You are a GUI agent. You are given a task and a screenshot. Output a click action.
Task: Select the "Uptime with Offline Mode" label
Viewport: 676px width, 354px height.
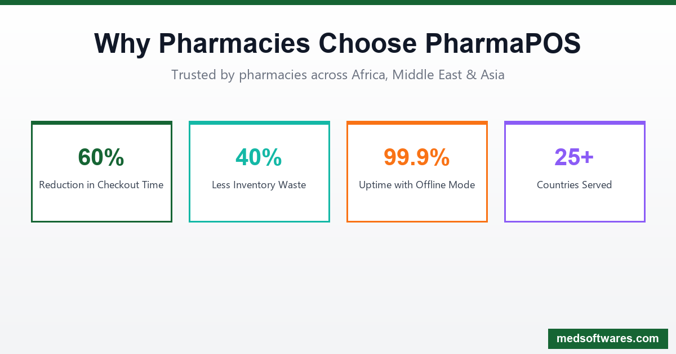[x=417, y=185]
